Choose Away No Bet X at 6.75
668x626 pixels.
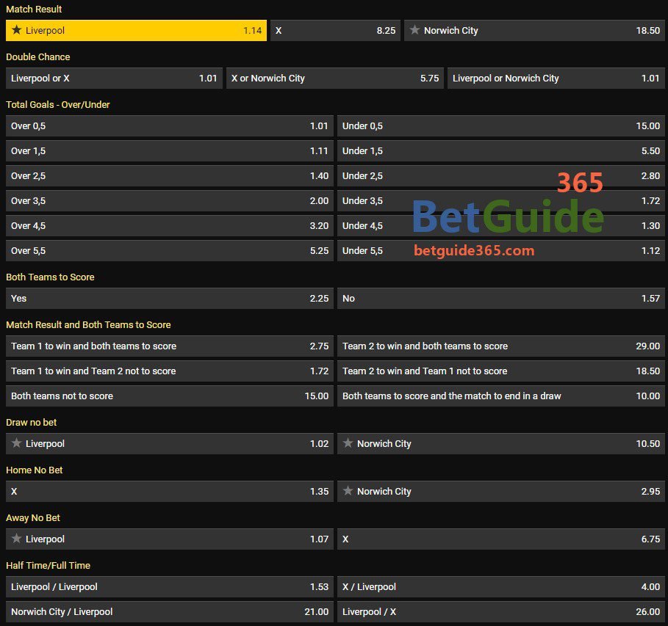pyautogui.click(x=501, y=539)
